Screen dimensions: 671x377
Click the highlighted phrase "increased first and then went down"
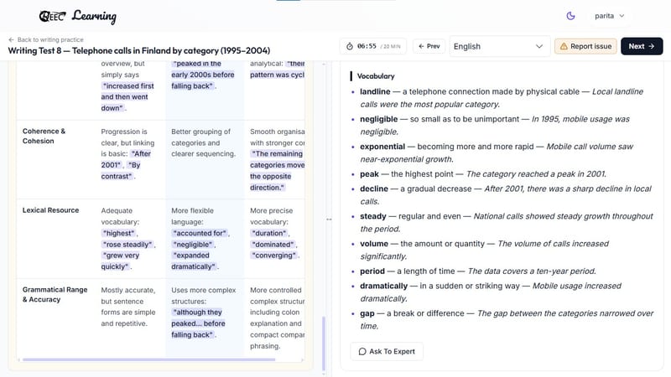[127, 97]
